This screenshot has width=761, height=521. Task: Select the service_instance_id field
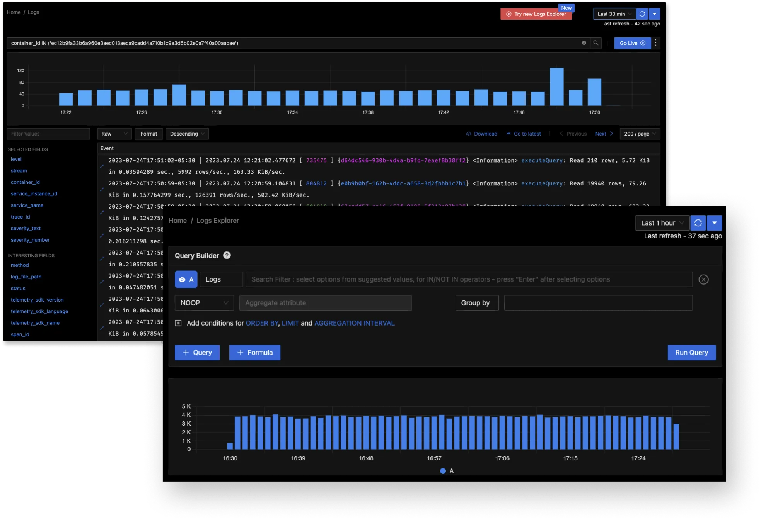point(34,194)
